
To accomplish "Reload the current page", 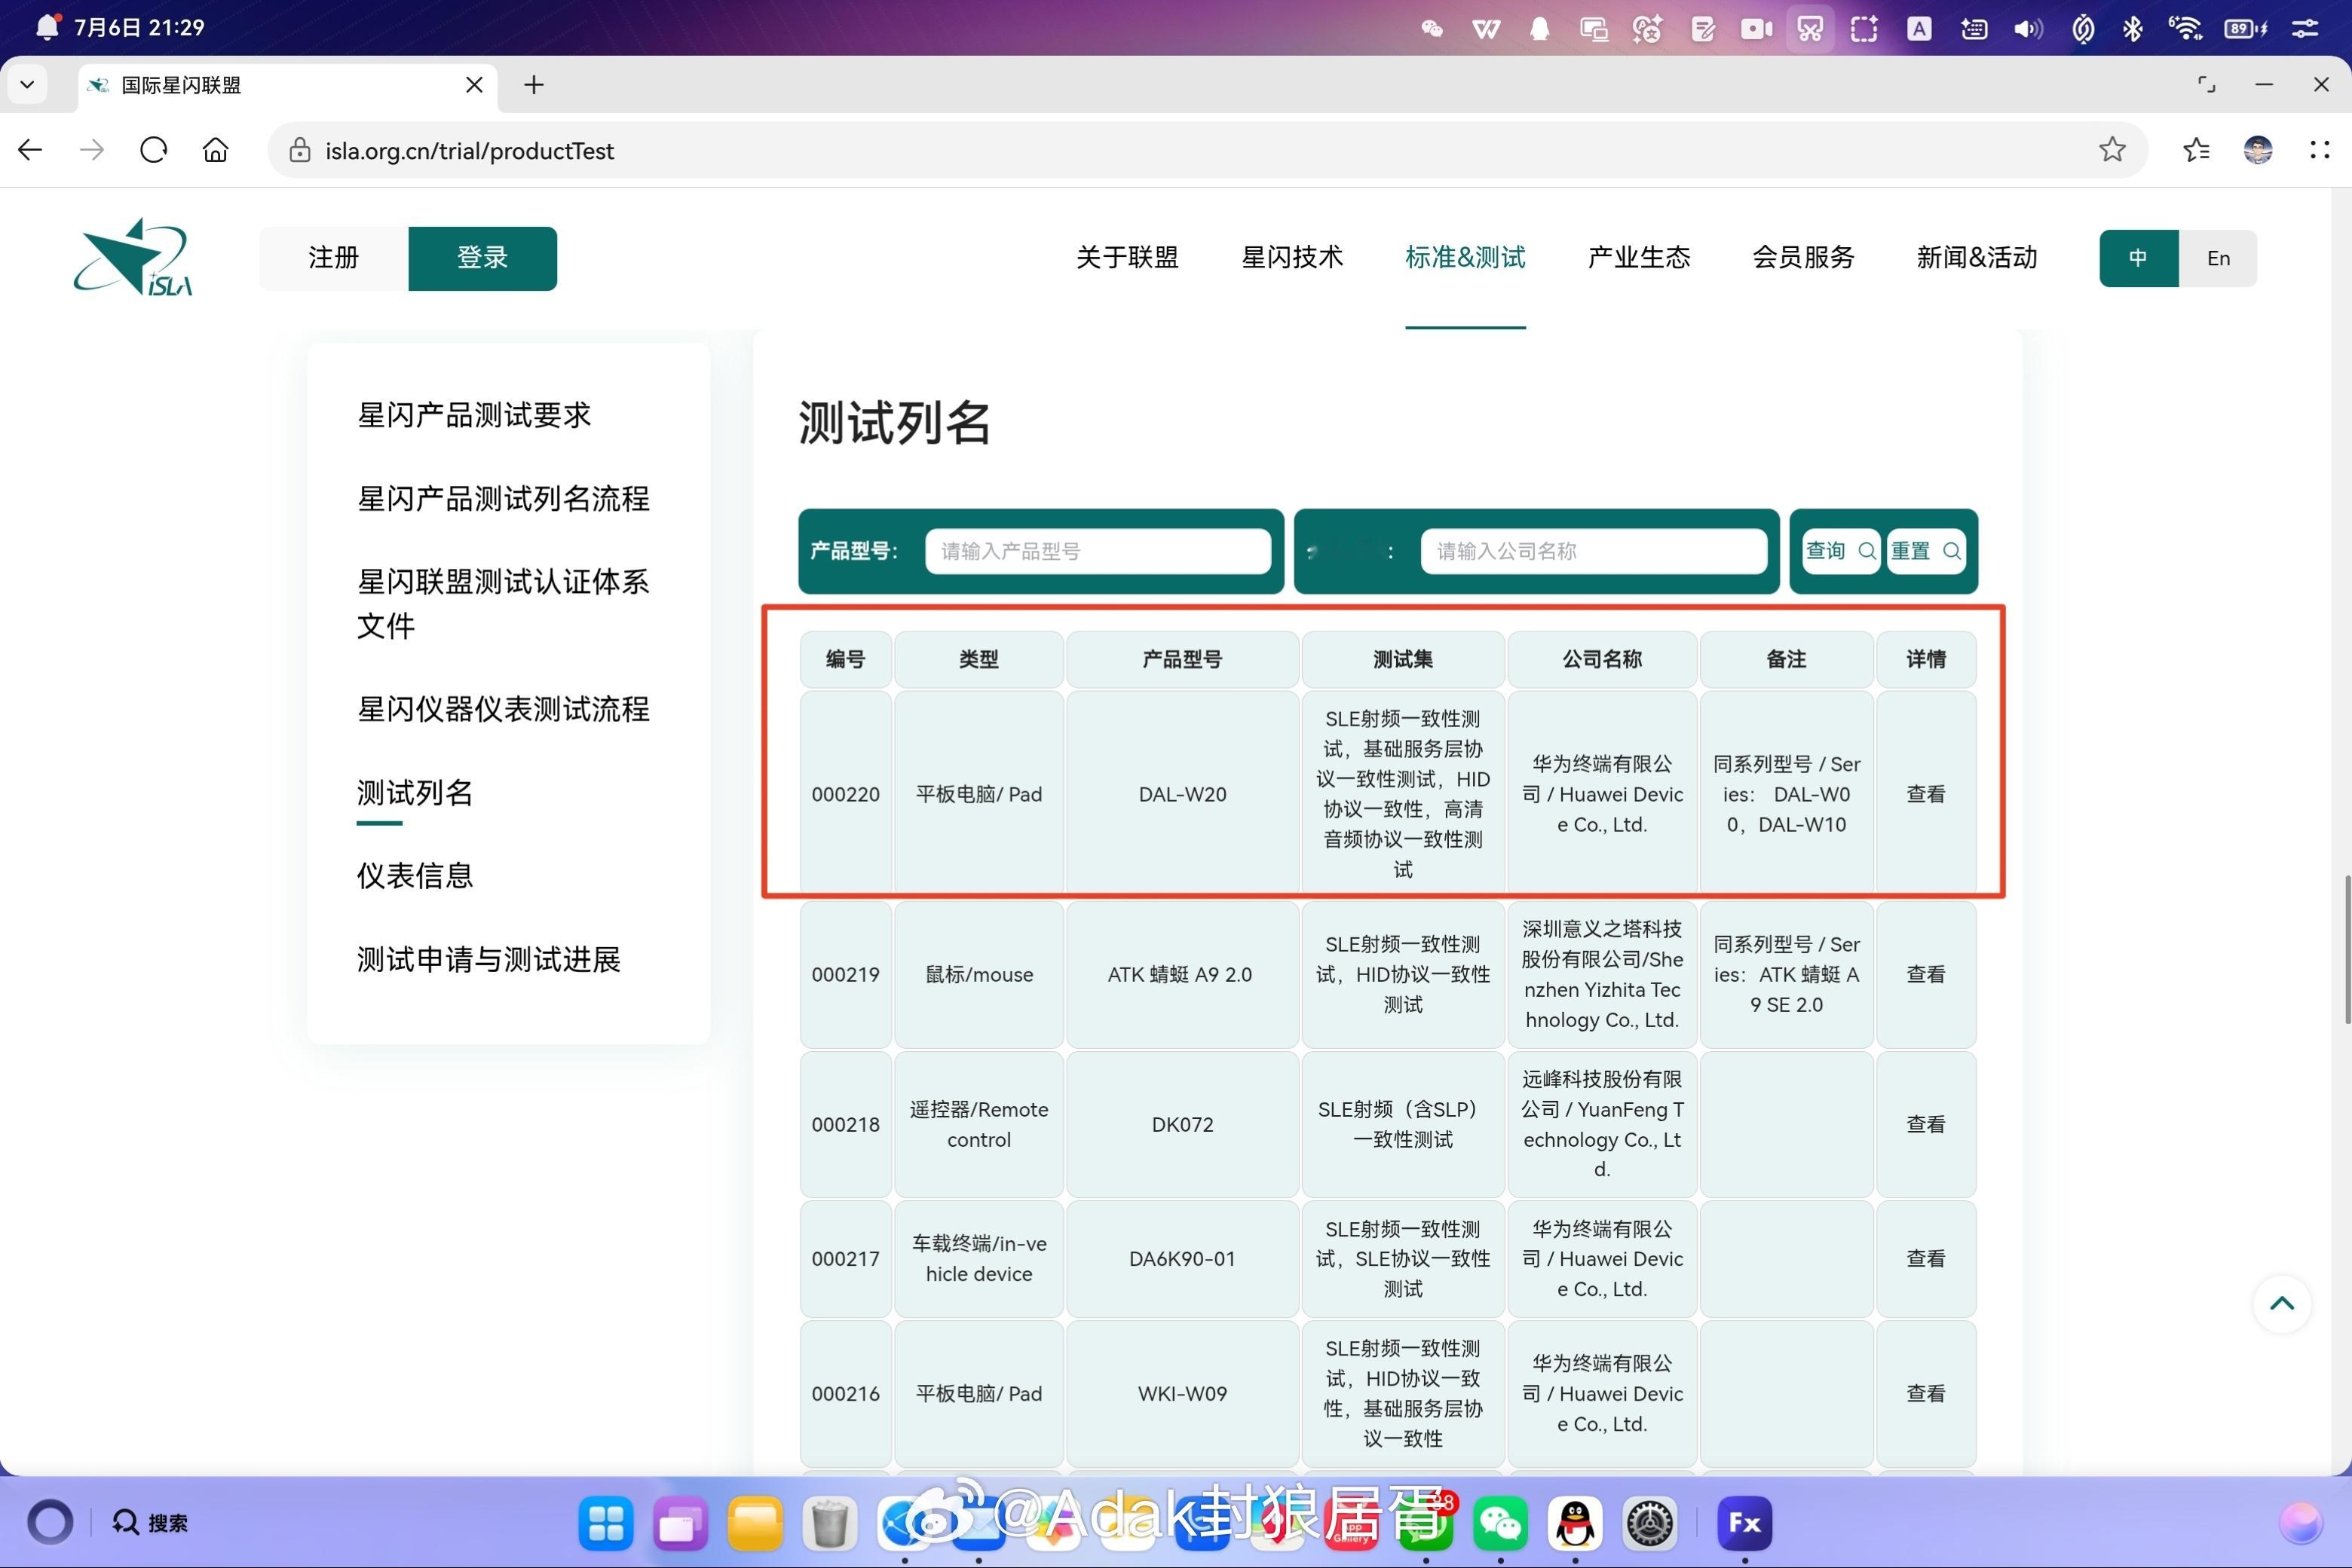I will point(153,150).
